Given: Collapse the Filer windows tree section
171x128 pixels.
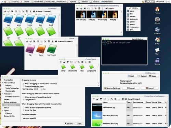Looking at the screenshot, I should tap(3, 83).
